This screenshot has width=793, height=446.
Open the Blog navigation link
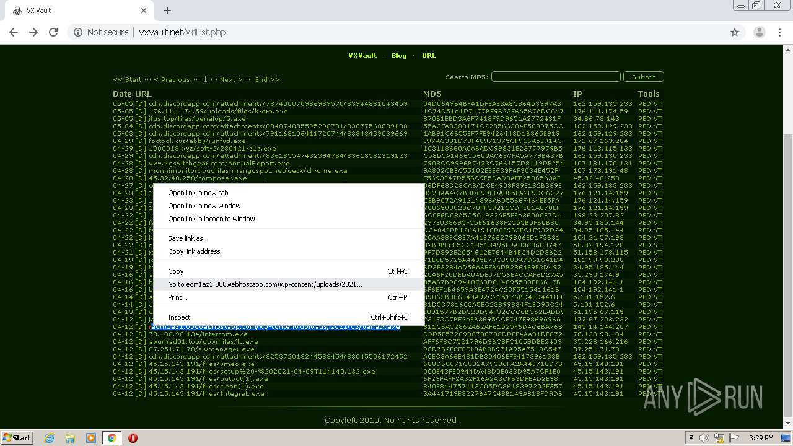pyautogui.click(x=399, y=55)
